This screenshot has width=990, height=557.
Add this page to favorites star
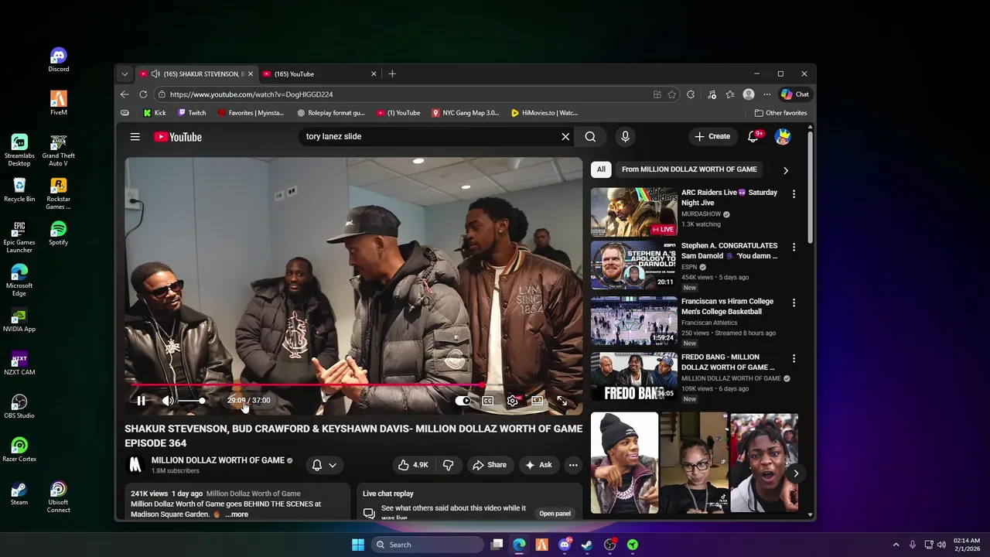pyautogui.click(x=672, y=94)
